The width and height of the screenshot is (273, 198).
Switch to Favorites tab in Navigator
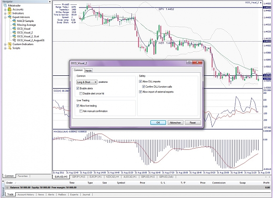pyautogui.click(x=23, y=176)
